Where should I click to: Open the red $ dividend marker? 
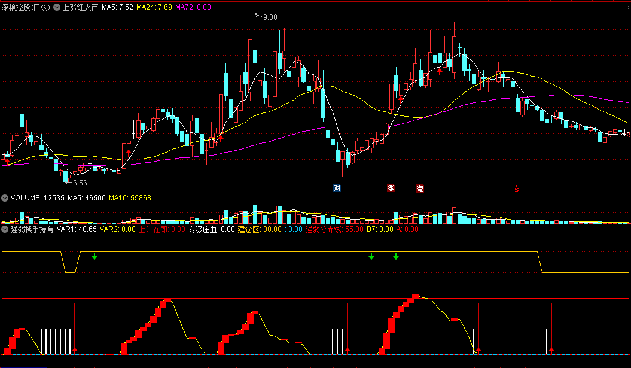[x=517, y=189]
